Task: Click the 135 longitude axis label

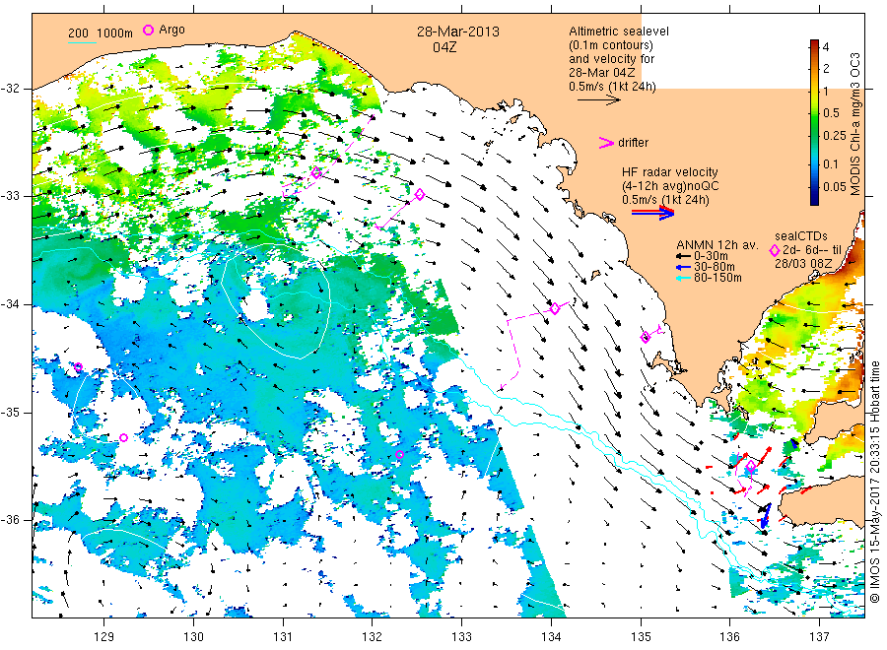Action: [x=641, y=636]
